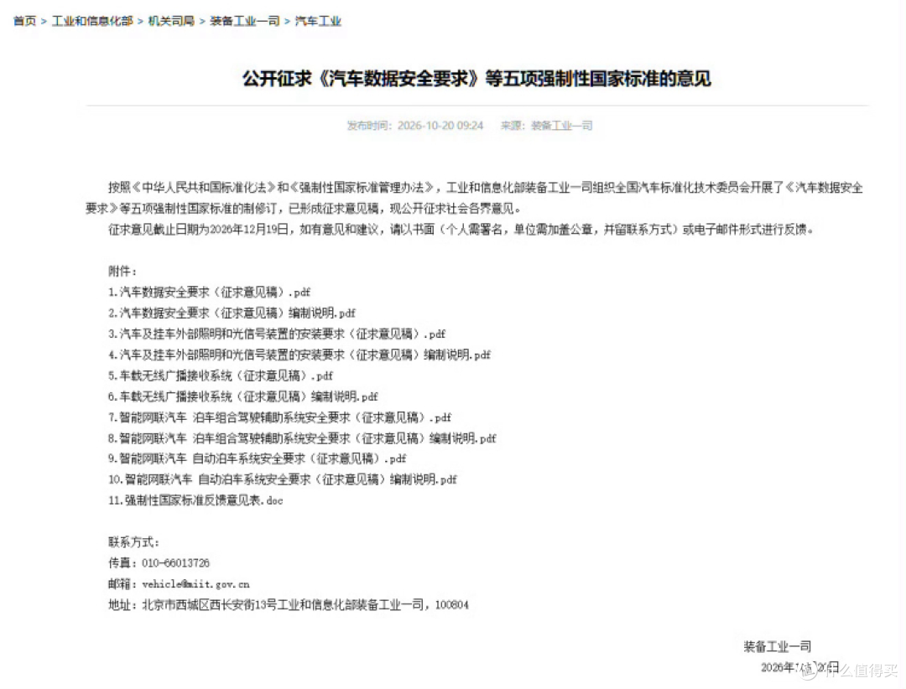The image size is (906, 689).
Task: Click the source text 来源：装备工业一司
Action: pos(547,126)
